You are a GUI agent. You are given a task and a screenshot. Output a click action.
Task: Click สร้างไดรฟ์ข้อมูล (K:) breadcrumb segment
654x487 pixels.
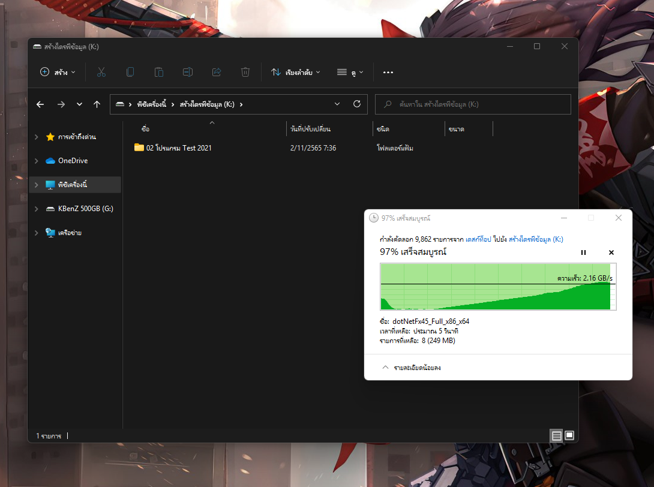[x=207, y=104]
